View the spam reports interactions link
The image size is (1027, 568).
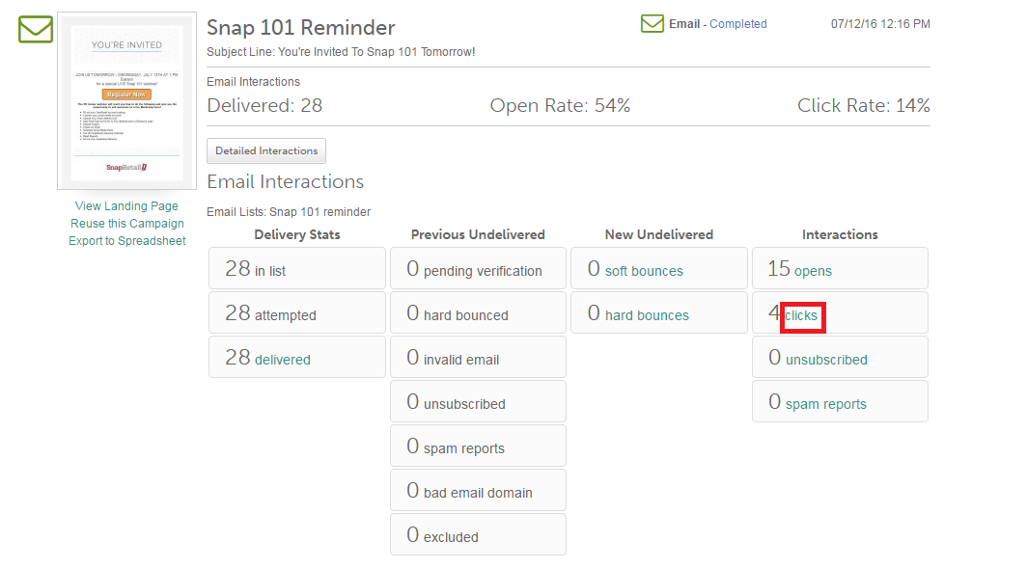click(825, 404)
